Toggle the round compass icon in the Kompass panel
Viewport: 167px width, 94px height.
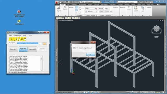[x=80, y=13]
